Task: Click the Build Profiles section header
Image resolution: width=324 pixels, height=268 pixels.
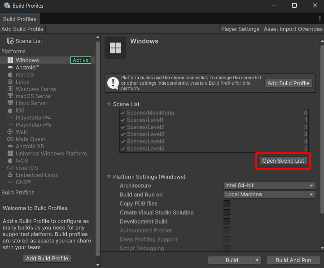Action: 18,193
